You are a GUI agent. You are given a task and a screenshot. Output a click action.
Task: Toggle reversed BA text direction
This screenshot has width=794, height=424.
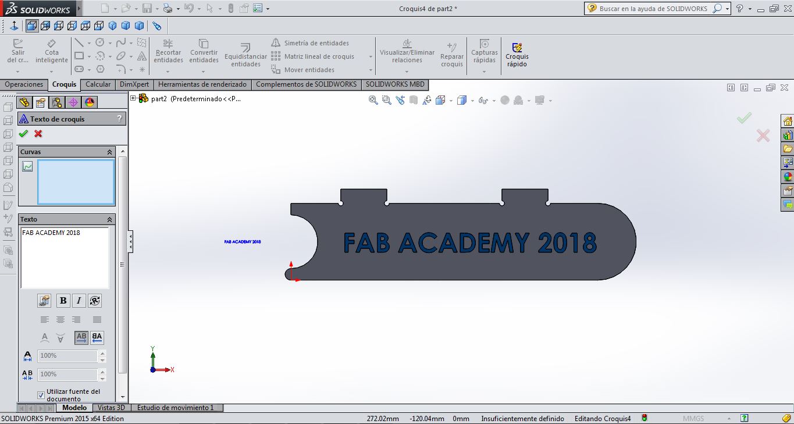click(97, 337)
